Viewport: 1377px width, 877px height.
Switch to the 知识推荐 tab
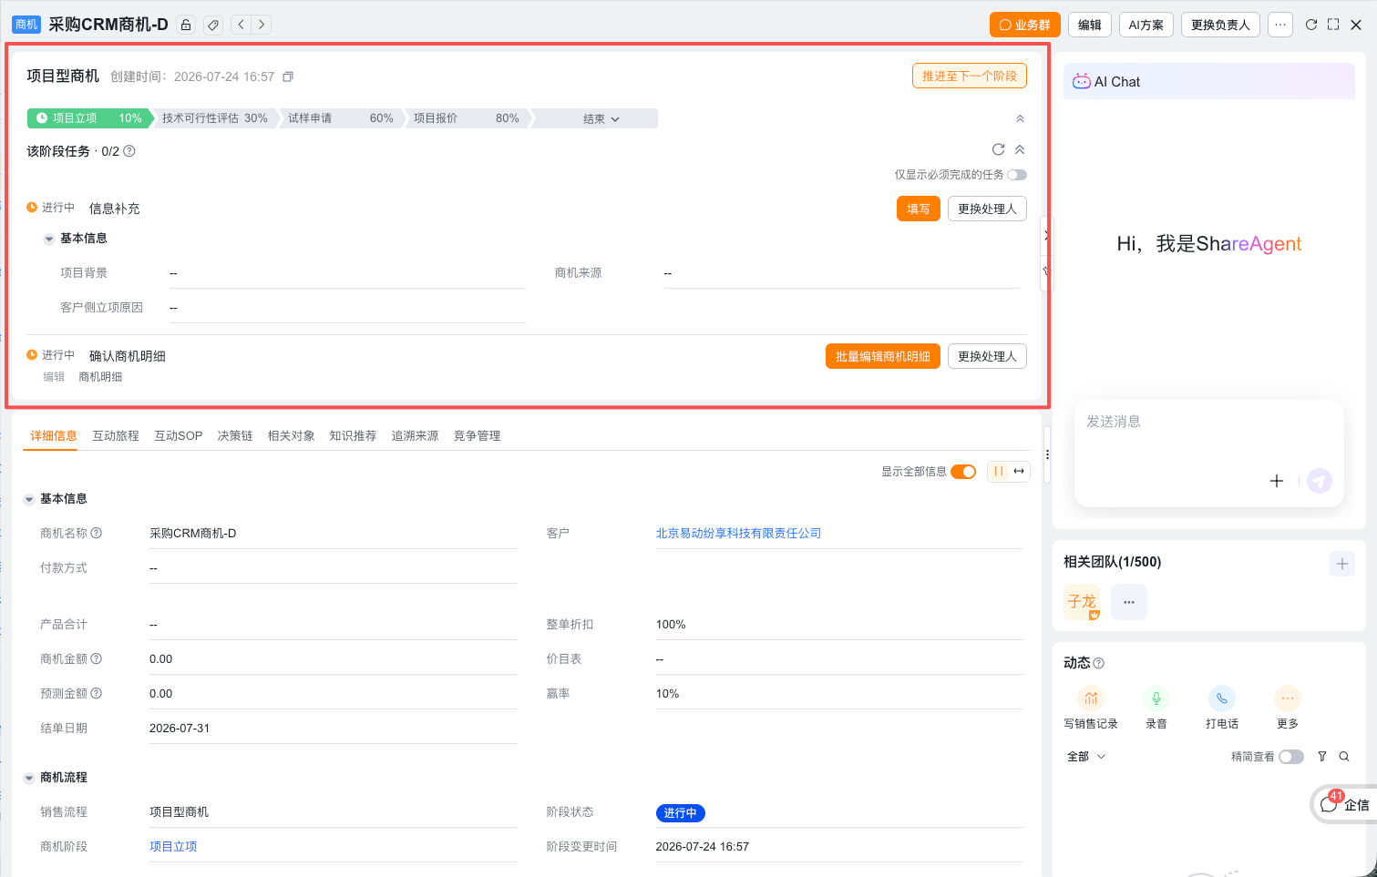pyautogui.click(x=354, y=435)
